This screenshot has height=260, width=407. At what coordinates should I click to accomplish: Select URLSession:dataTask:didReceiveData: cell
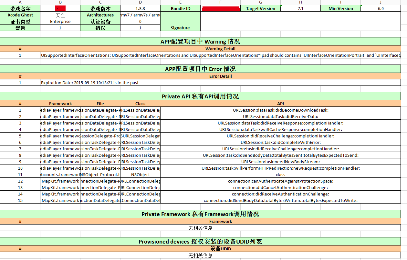tap(280, 116)
